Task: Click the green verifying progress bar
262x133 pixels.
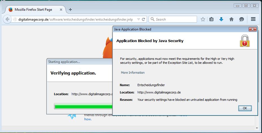Action: click(x=83, y=106)
